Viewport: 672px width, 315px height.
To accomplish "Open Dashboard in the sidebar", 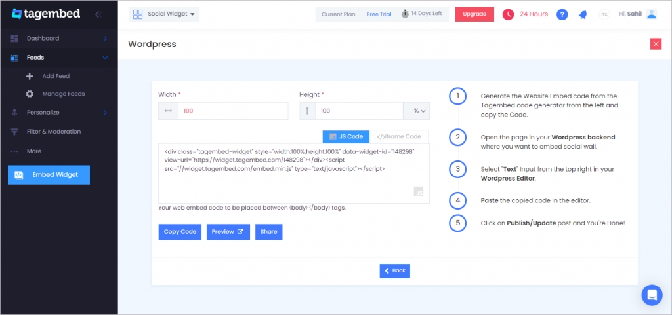I will [x=43, y=39].
